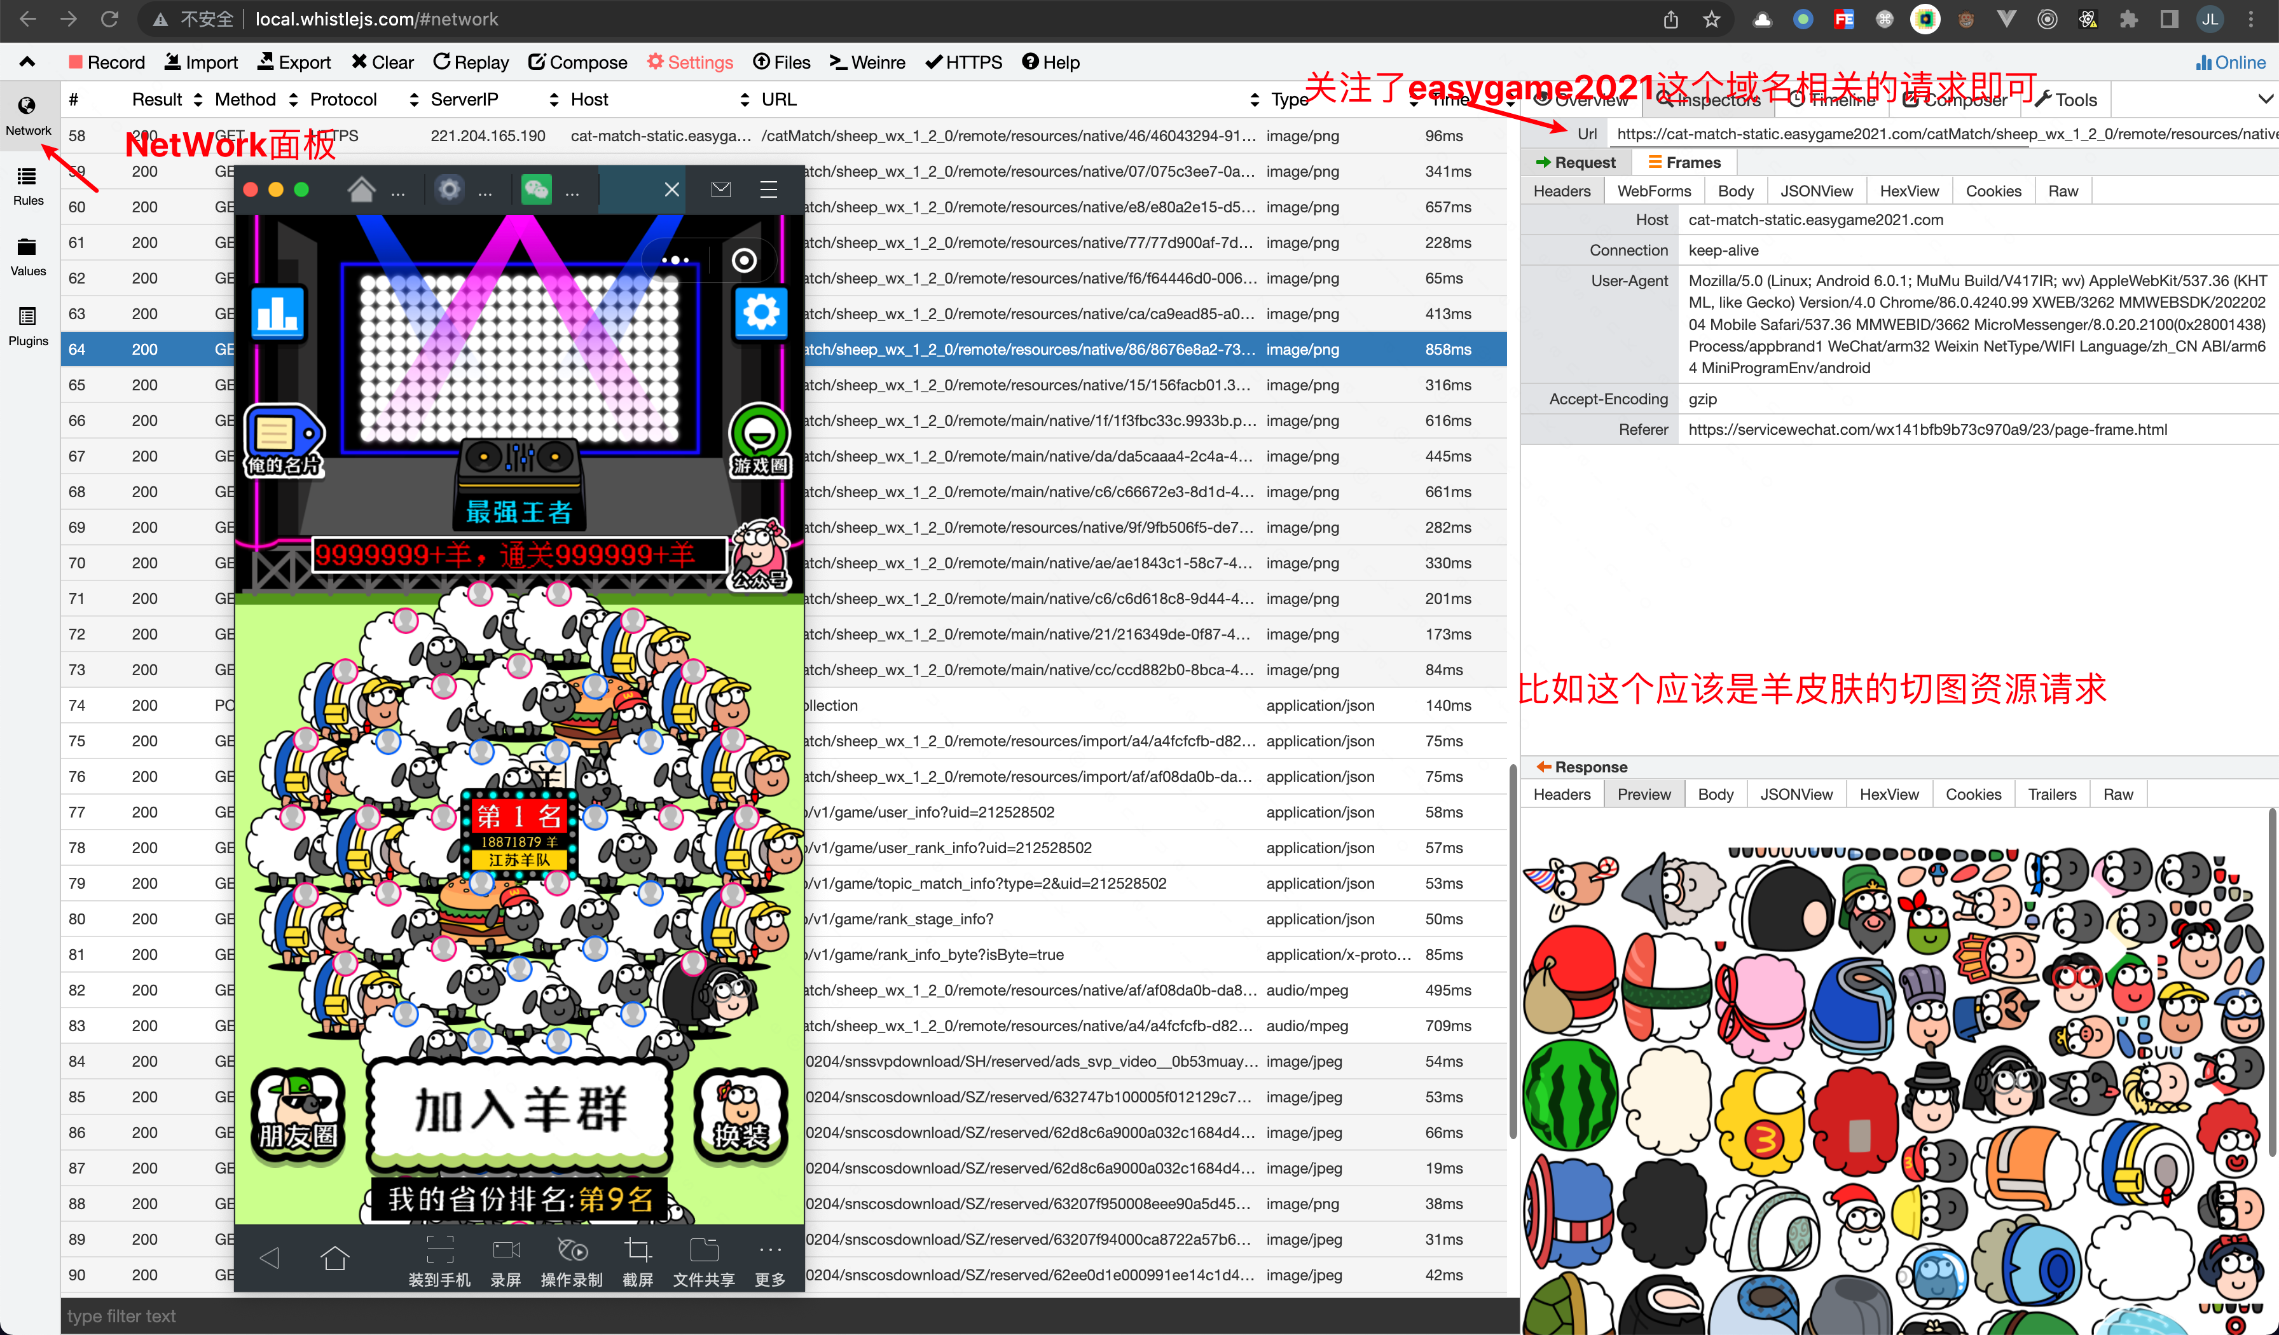Open Compose from the toolbar

(x=577, y=62)
